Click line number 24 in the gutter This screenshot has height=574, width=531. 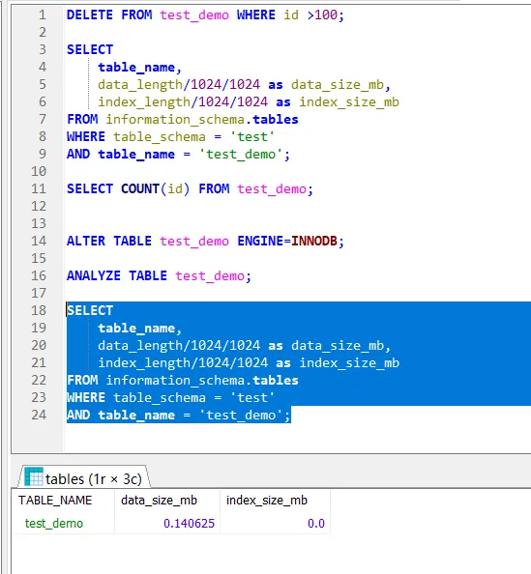(39, 415)
